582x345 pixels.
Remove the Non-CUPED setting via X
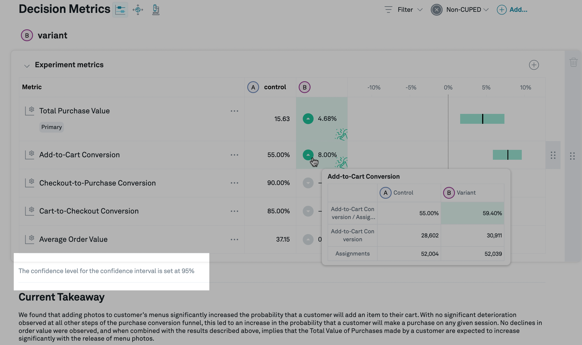[436, 10]
